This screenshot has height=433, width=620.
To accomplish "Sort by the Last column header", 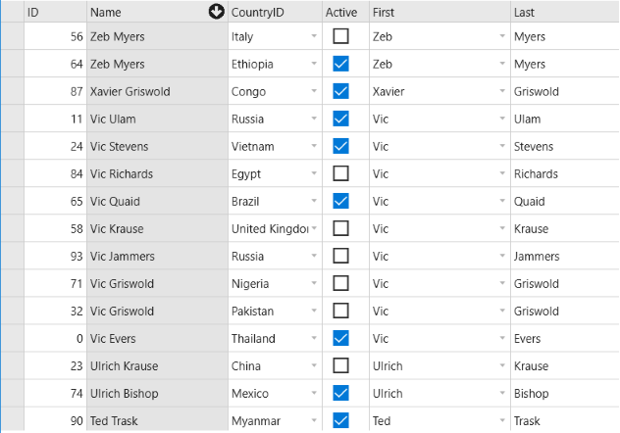I will pos(565,12).
